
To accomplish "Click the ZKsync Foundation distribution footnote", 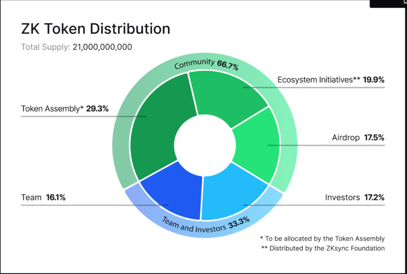I will (323, 248).
